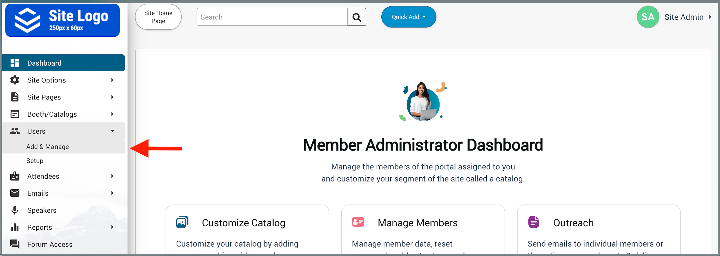This screenshot has height=256, width=720.
Task: Open the Customize Catalog card
Action: (x=243, y=223)
